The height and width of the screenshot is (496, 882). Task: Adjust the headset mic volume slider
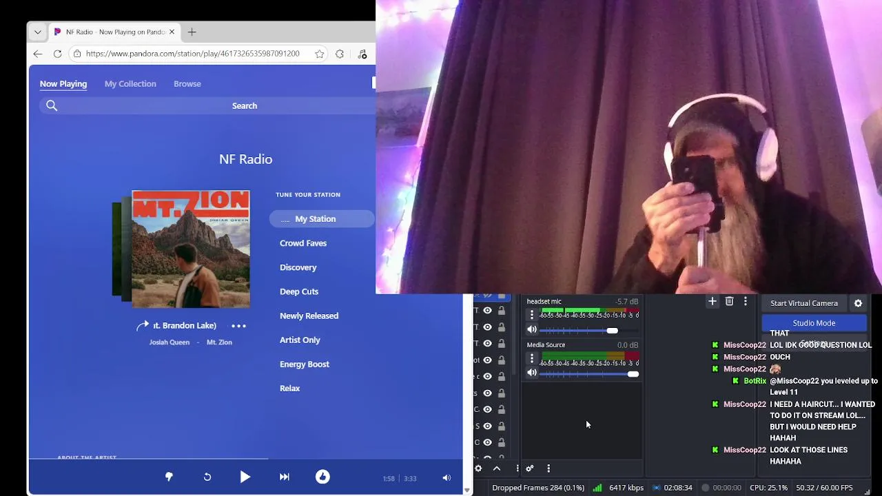point(590,331)
